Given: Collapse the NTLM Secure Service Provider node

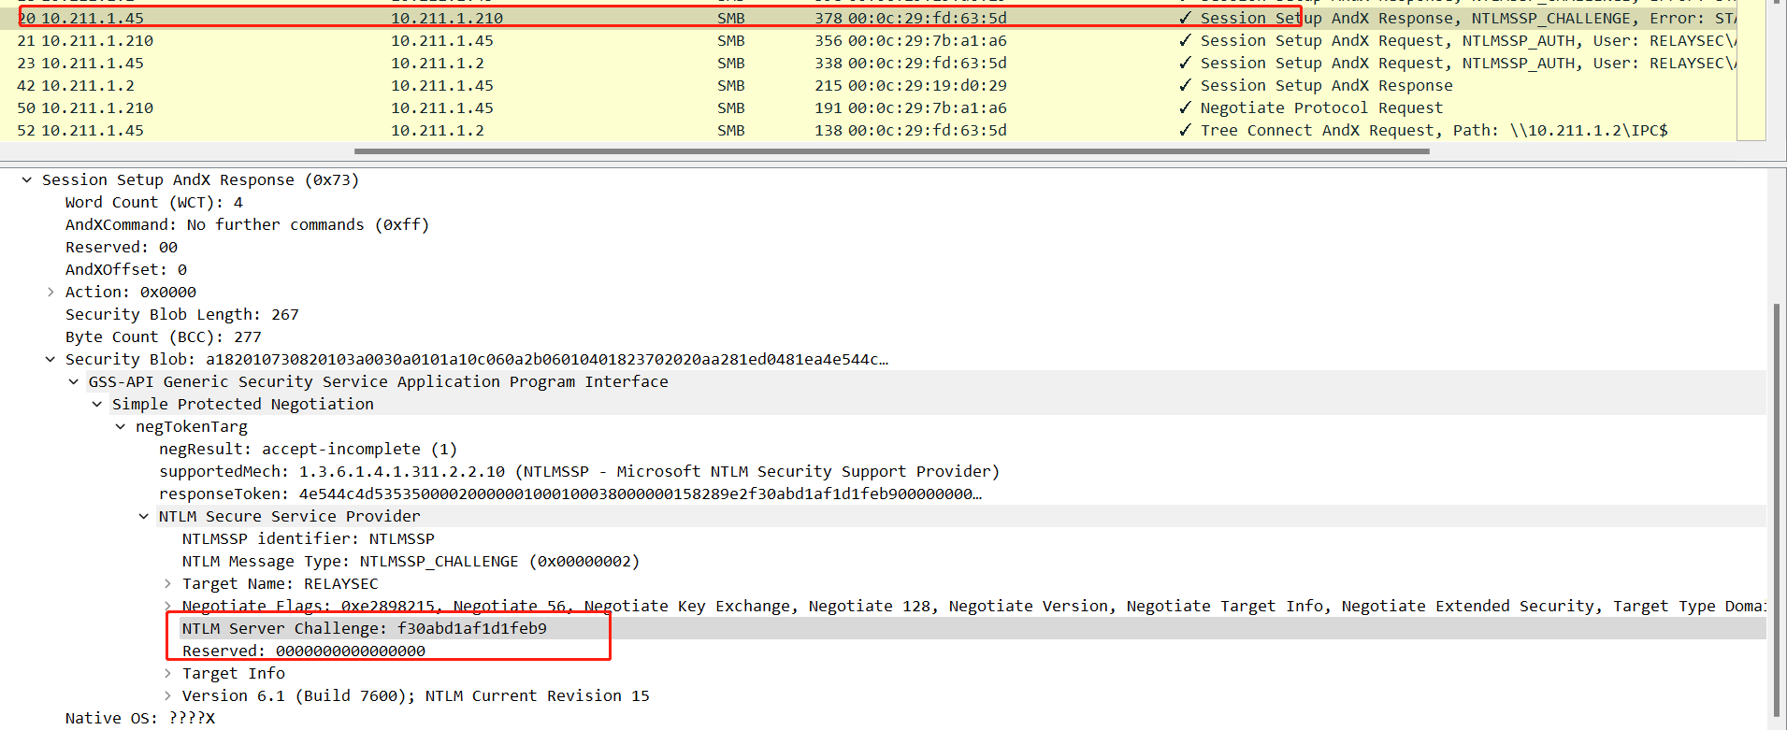Looking at the screenshot, I should 144,517.
